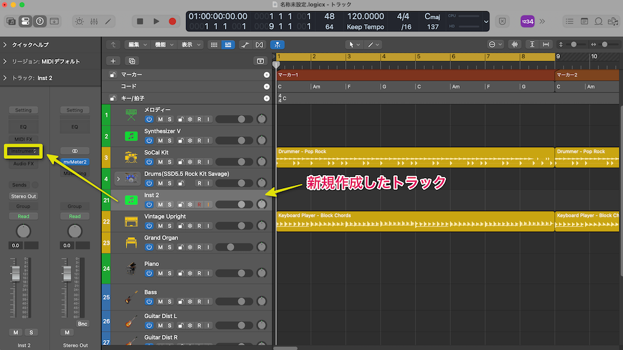Screen dimensions: 623x350
Task: Stop playback with the stop button
Action: (x=140, y=21)
